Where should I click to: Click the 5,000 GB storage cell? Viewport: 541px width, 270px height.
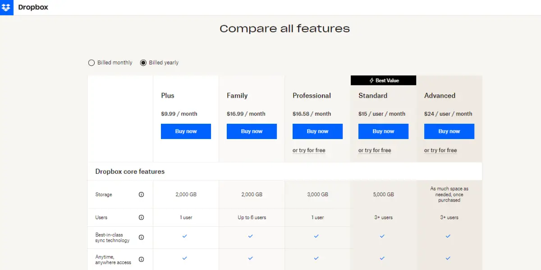383,195
